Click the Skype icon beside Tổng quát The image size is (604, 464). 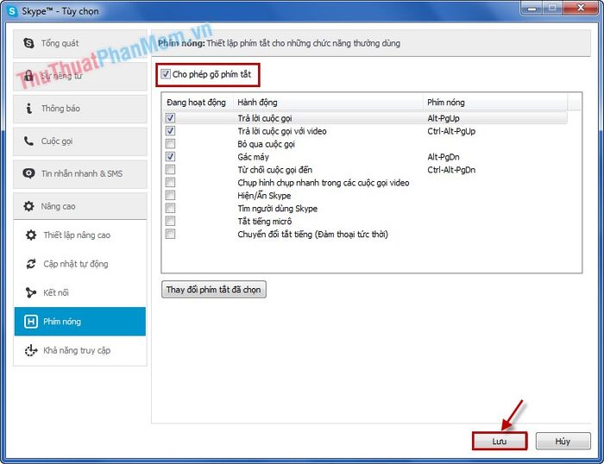pyautogui.click(x=28, y=43)
